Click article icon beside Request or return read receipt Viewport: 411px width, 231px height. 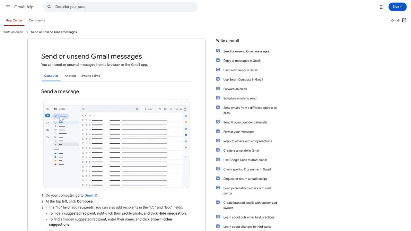218,178
